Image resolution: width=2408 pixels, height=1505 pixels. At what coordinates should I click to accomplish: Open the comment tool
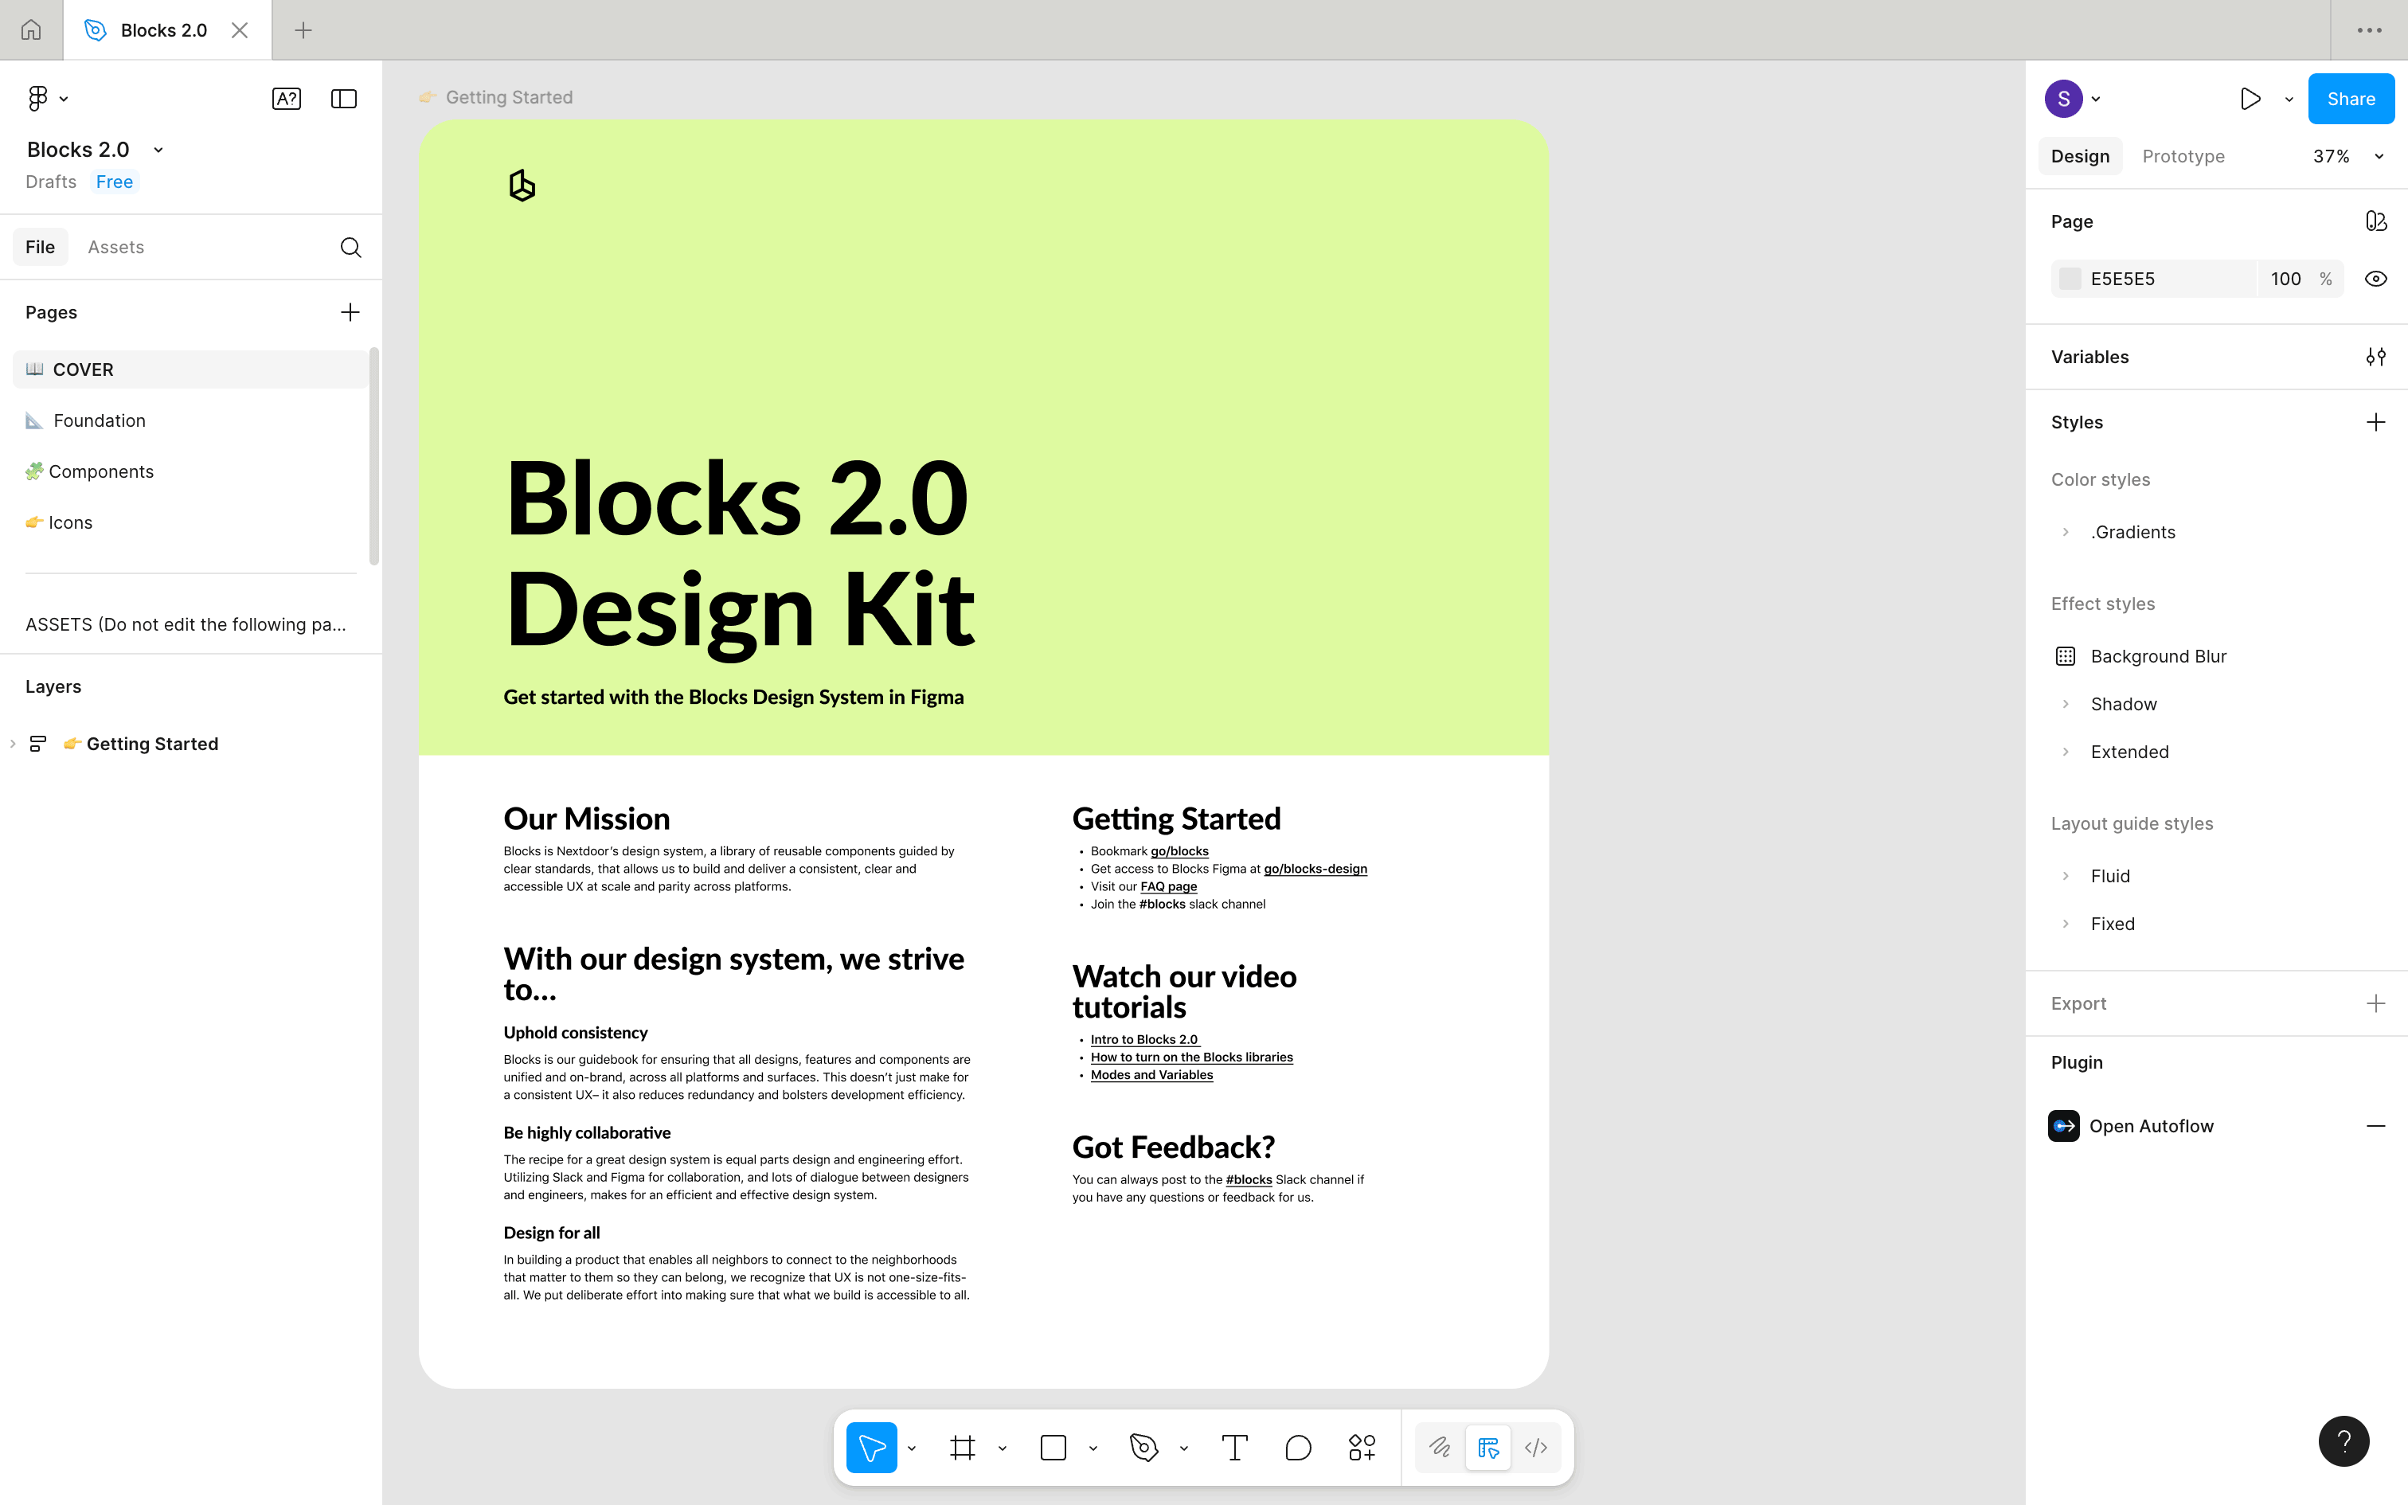point(1297,1448)
